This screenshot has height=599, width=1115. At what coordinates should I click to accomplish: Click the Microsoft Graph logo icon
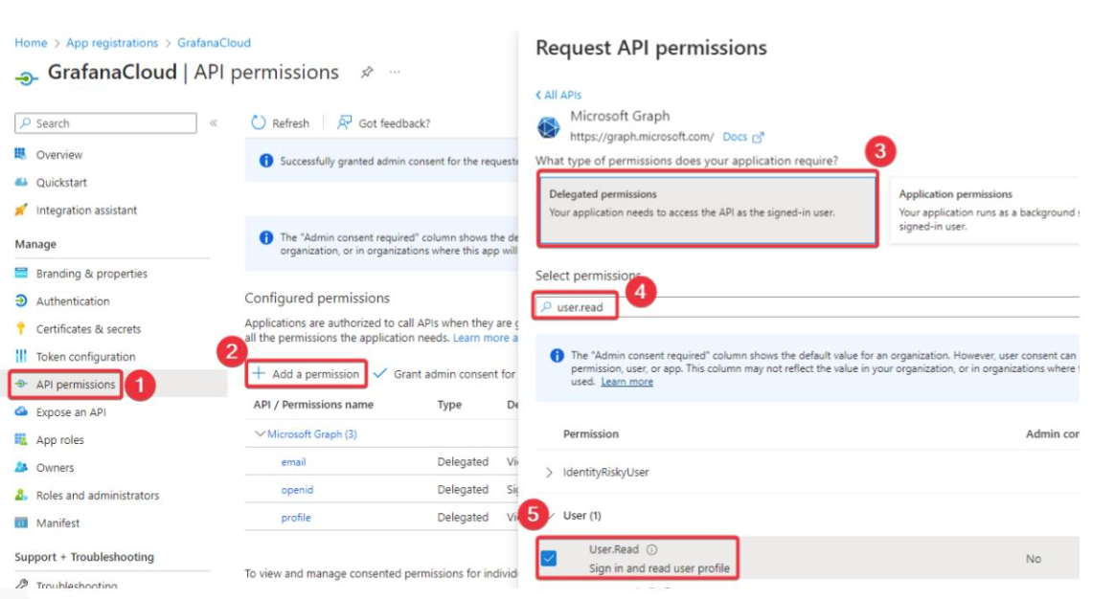point(548,127)
